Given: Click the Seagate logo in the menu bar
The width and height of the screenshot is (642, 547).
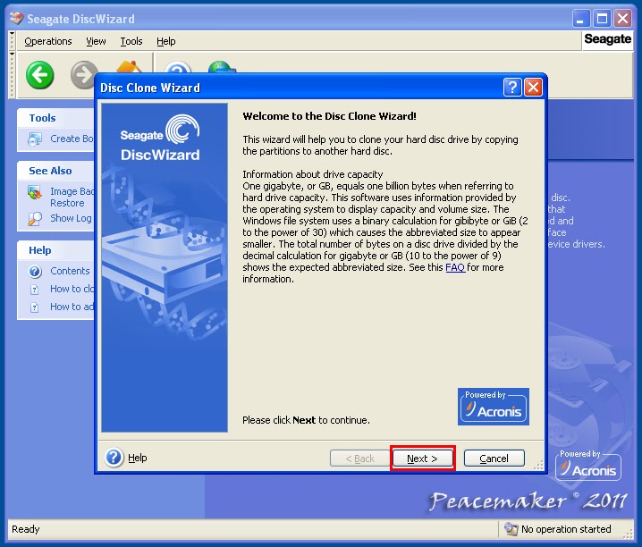Looking at the screenshot, I should pos(607,39).
